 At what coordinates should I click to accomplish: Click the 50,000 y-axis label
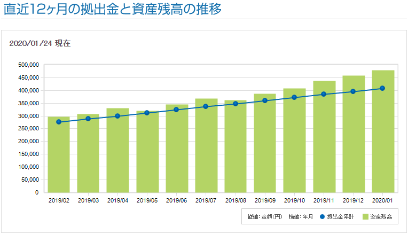point(30,180)
